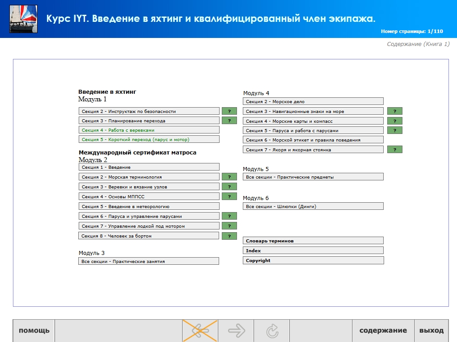The height and width of the screenshot is (342, 457).
Task: Open quiz for Якоря и якорная стоянка
Action: click(x=395, y=150)
